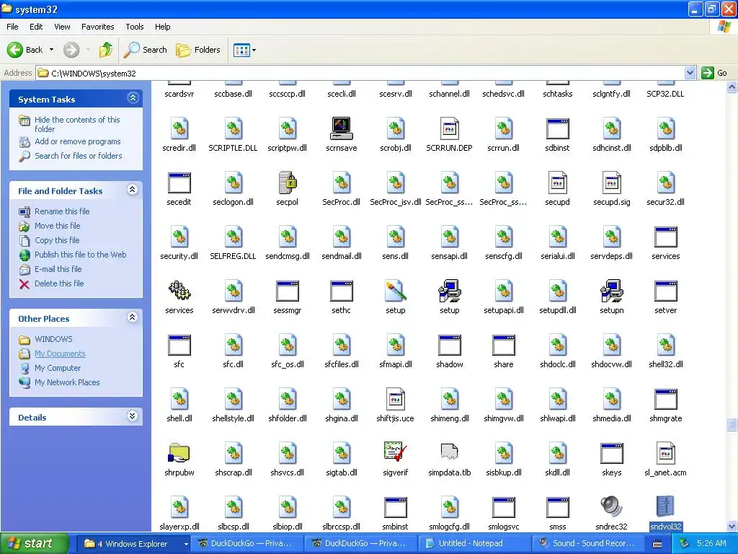
Task: Click the address bar path field
Action: [x=360, y=73]
